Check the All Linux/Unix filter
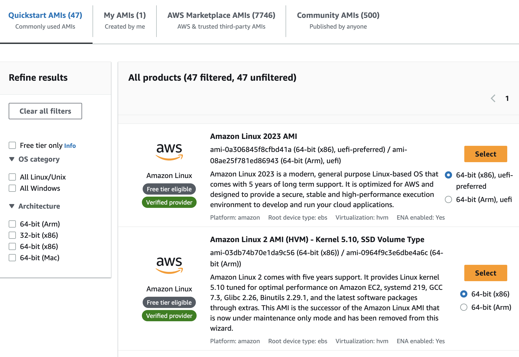Screen dimensions: 519x357 12,177
